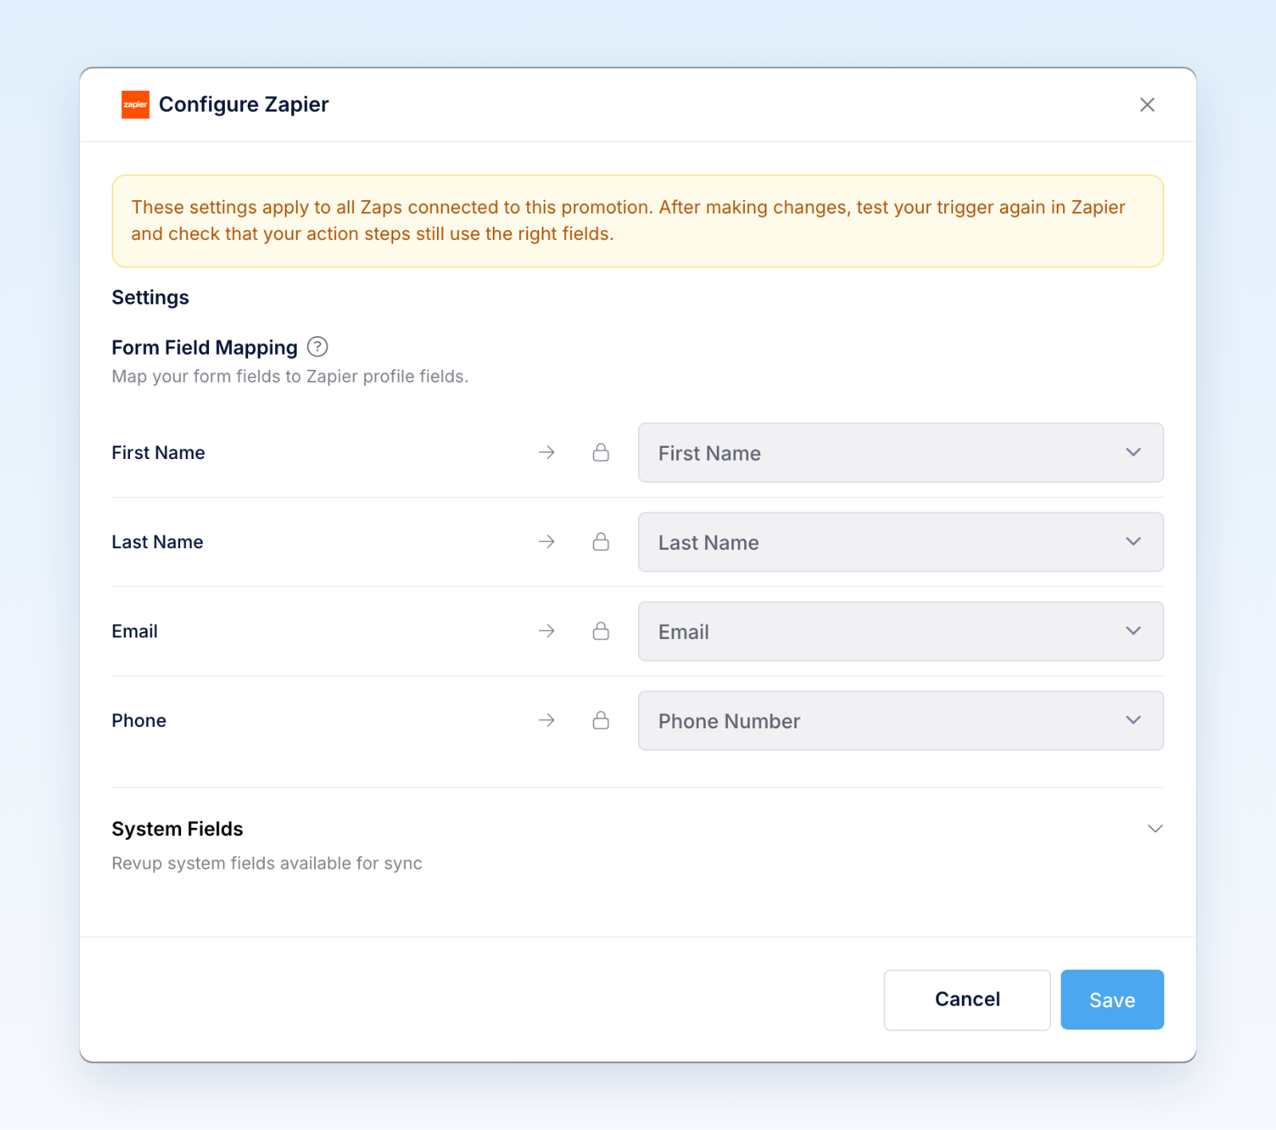The width and height of the screenshot is (1276, 1130).
Task: Click the arrow icon in Phone row
Action: tap(546, 720)
